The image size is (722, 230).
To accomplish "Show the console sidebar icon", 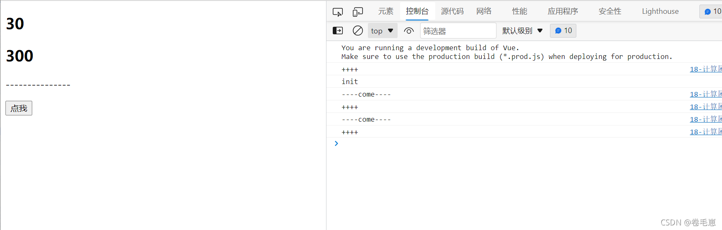I will point(337,31).
